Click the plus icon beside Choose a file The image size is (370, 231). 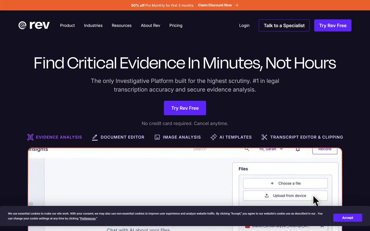pyautogui.click(x=272, y=183)
